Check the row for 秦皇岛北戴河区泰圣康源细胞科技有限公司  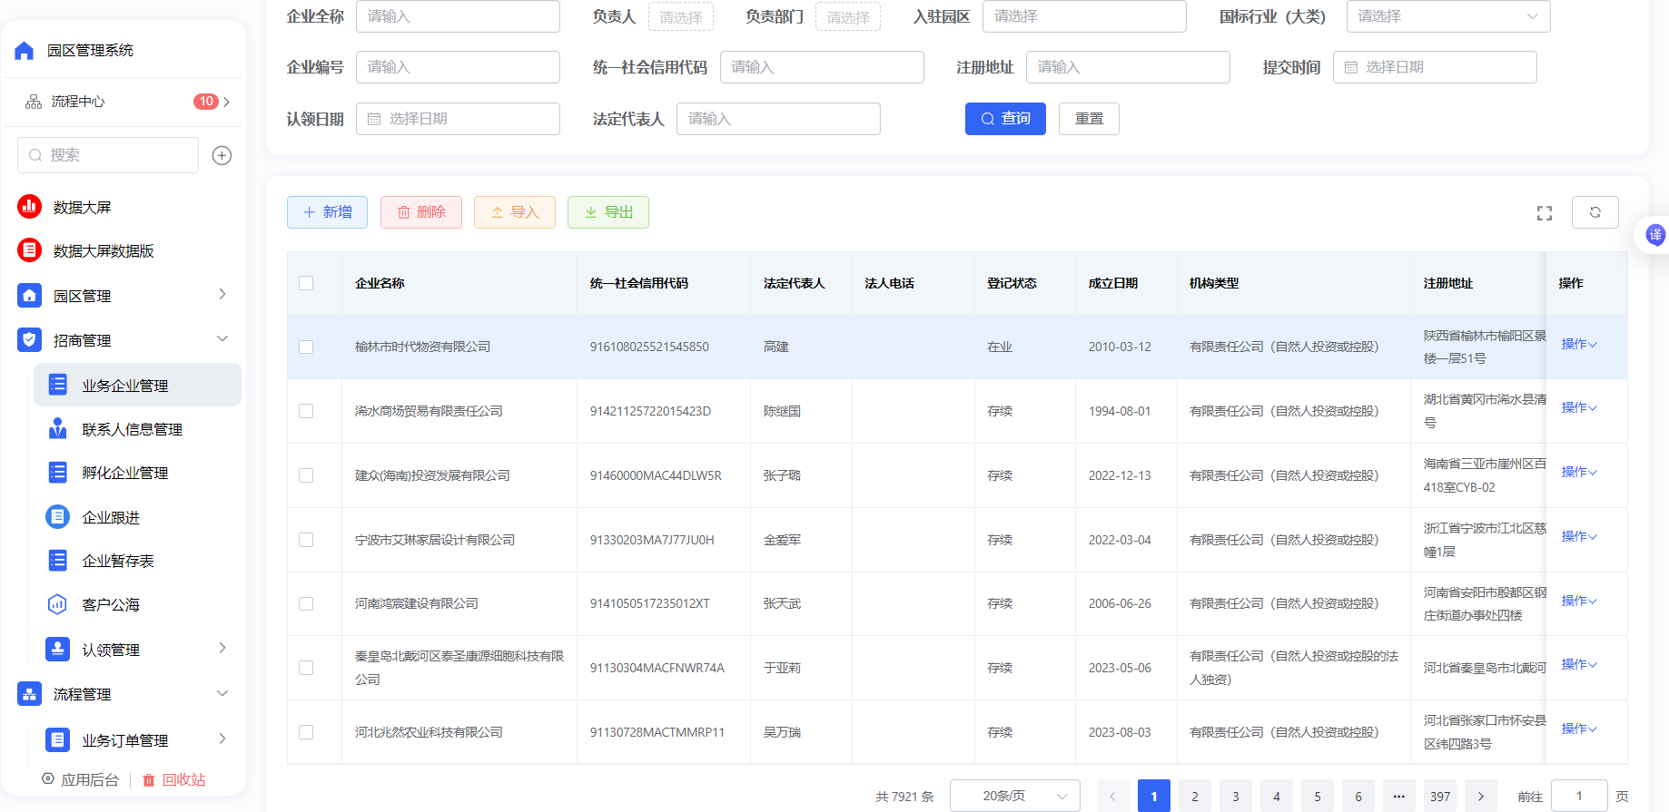(306, 668)
